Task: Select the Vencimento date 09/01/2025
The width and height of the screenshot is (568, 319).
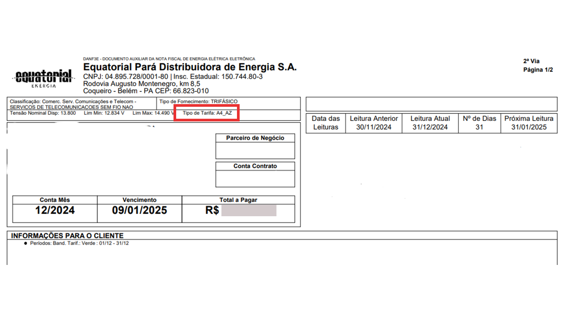Action: pos(139,210)
